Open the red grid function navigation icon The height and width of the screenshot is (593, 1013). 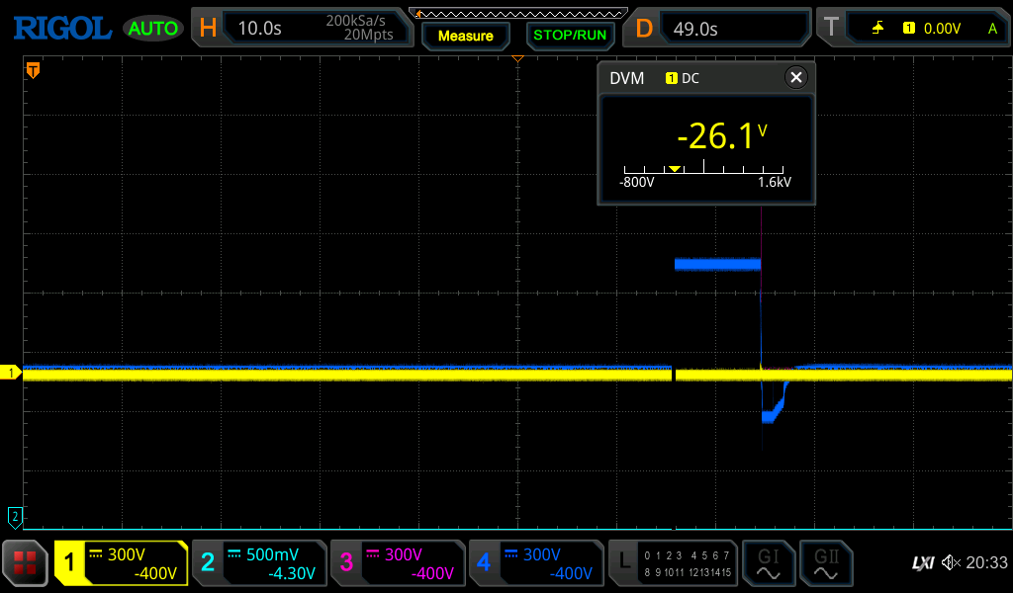25,563
